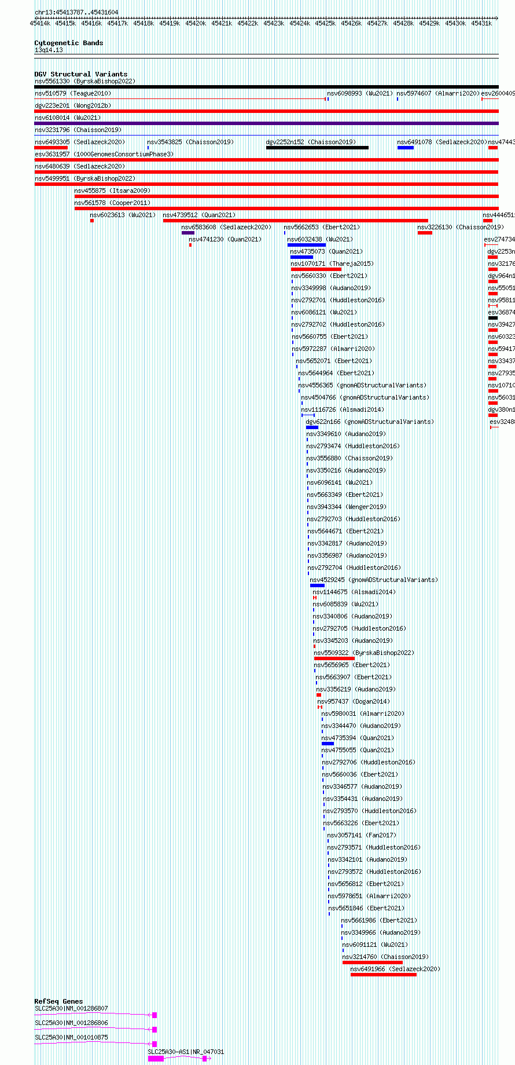Open esv3631957 (1000GenomesConsortiumPhase3) variant
The image size is (515, 1065).
pyautogui.click(x=104, y=154)
